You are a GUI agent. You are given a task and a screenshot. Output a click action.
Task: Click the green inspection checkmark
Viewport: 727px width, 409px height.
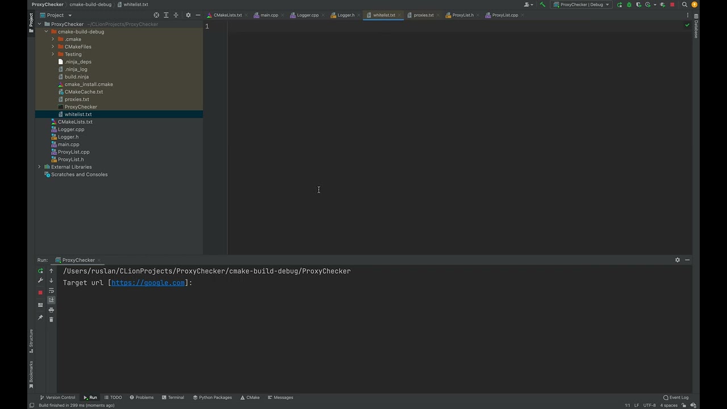point(687,26)
